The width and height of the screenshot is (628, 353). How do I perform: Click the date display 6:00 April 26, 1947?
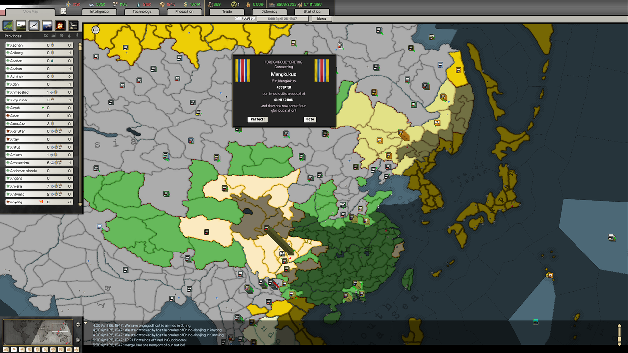[284, 19]
